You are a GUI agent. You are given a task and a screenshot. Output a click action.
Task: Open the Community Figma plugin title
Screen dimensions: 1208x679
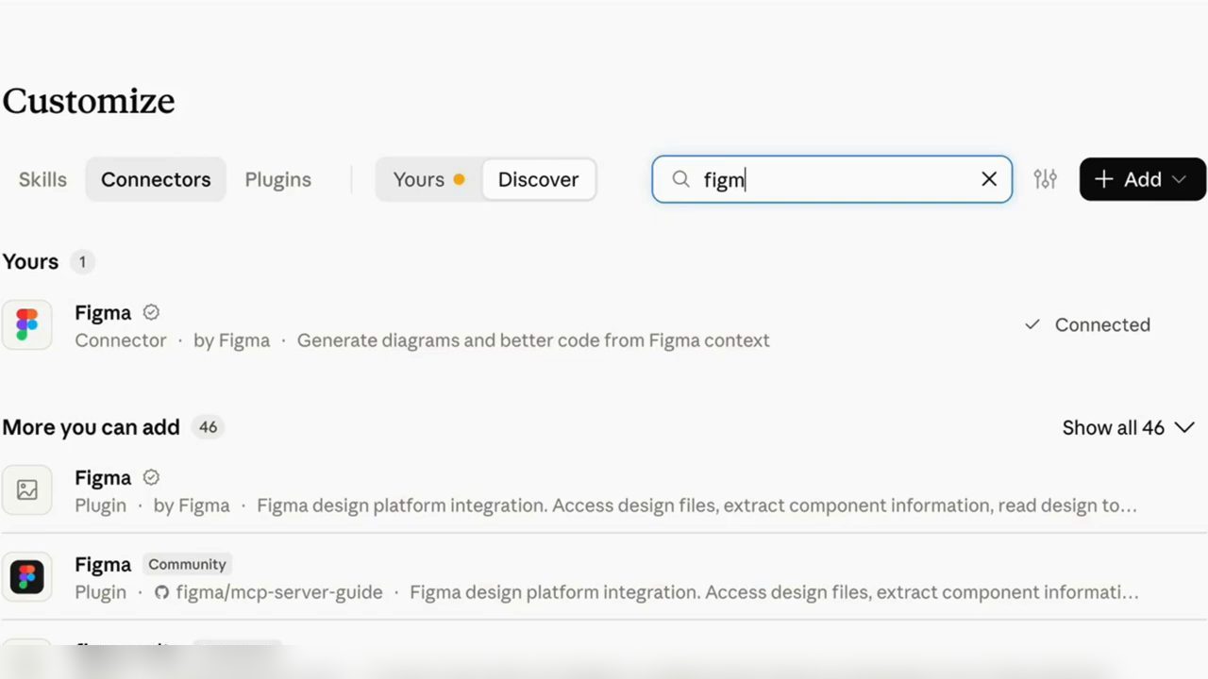coord(103,564)
